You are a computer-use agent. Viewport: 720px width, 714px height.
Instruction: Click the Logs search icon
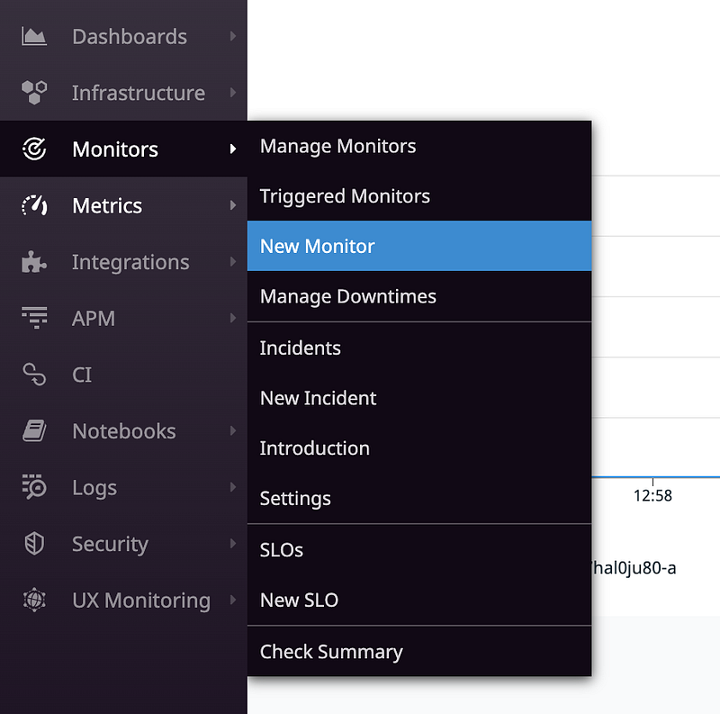point(34,487)
